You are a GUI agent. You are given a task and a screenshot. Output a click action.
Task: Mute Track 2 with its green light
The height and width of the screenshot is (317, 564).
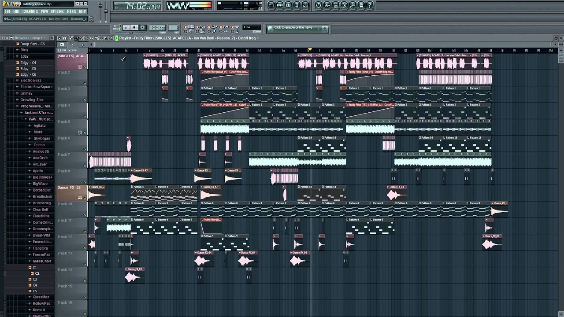pos(85,83)
